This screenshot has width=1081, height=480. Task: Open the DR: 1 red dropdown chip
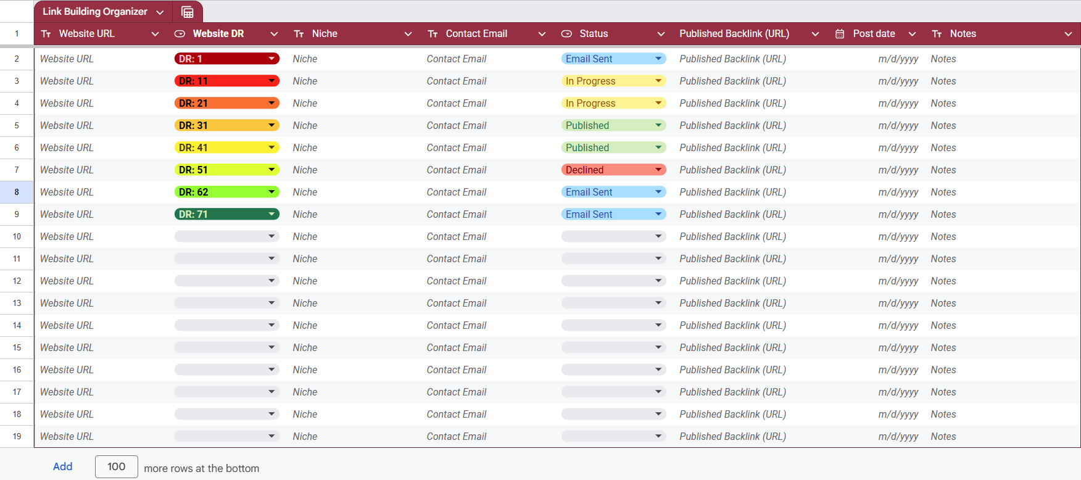pos(271,59)
